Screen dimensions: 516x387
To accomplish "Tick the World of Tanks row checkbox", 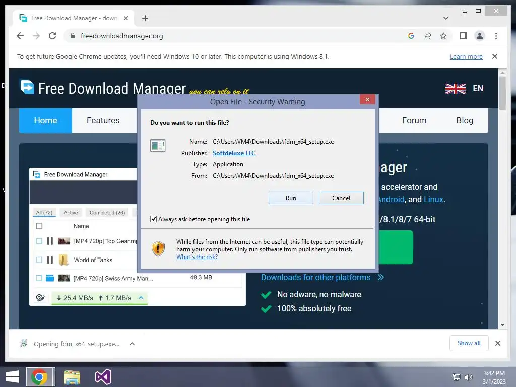I will tap(39, 260).
